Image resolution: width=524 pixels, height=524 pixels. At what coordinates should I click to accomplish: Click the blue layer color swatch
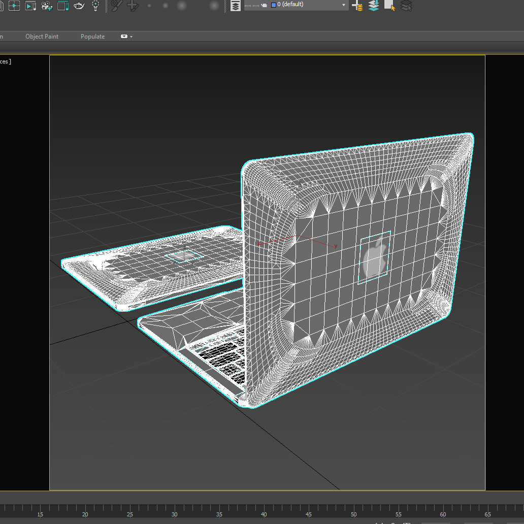[274, 5]
